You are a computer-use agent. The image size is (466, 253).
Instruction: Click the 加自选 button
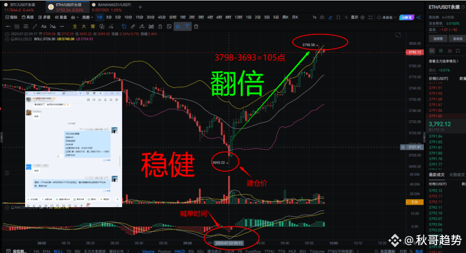point(457,39)
